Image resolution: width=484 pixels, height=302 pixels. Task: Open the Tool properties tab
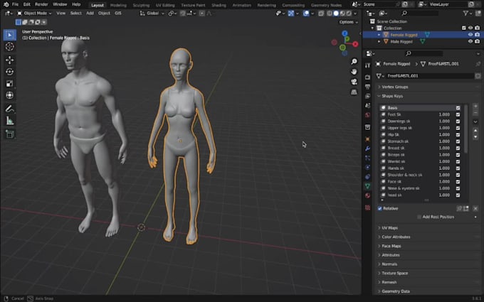point(367,65)
